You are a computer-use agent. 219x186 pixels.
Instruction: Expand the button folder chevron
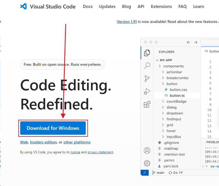pos(163,83)
